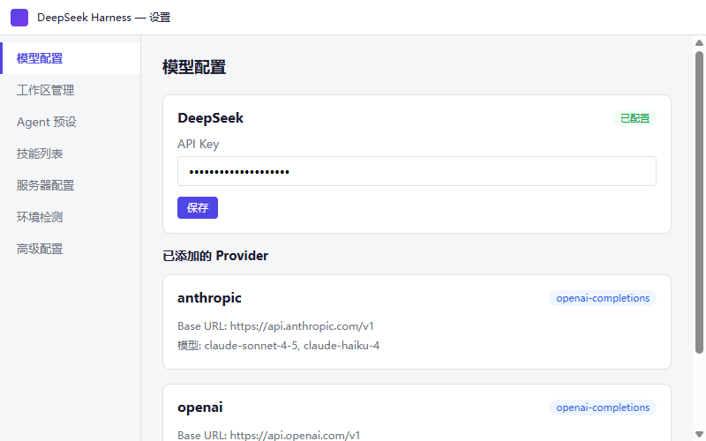
Task: Click the openai-completions tag on openai card
Action: pos(603,407)
